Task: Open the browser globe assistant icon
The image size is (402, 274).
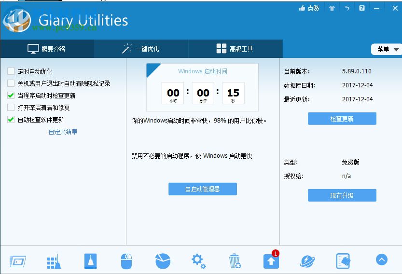Action: (x=307, y=261)
